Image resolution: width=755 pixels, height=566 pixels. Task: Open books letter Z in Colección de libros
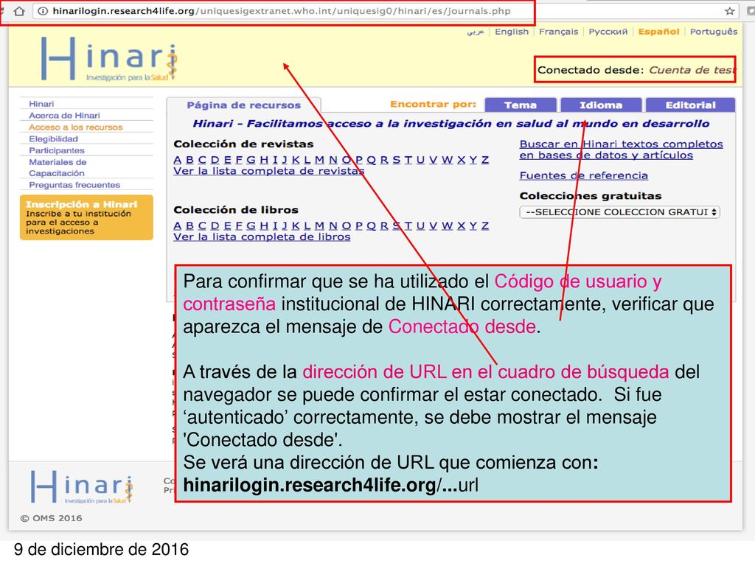[x=485, y=226]
